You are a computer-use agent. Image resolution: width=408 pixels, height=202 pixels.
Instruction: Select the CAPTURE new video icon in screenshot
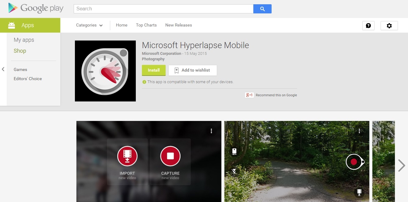(170, 156)
